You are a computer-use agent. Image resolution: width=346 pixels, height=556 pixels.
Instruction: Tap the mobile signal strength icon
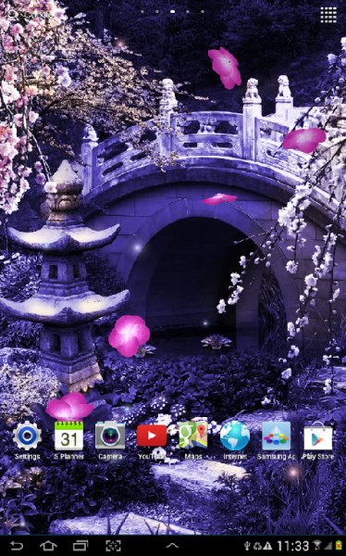point(327,546)
